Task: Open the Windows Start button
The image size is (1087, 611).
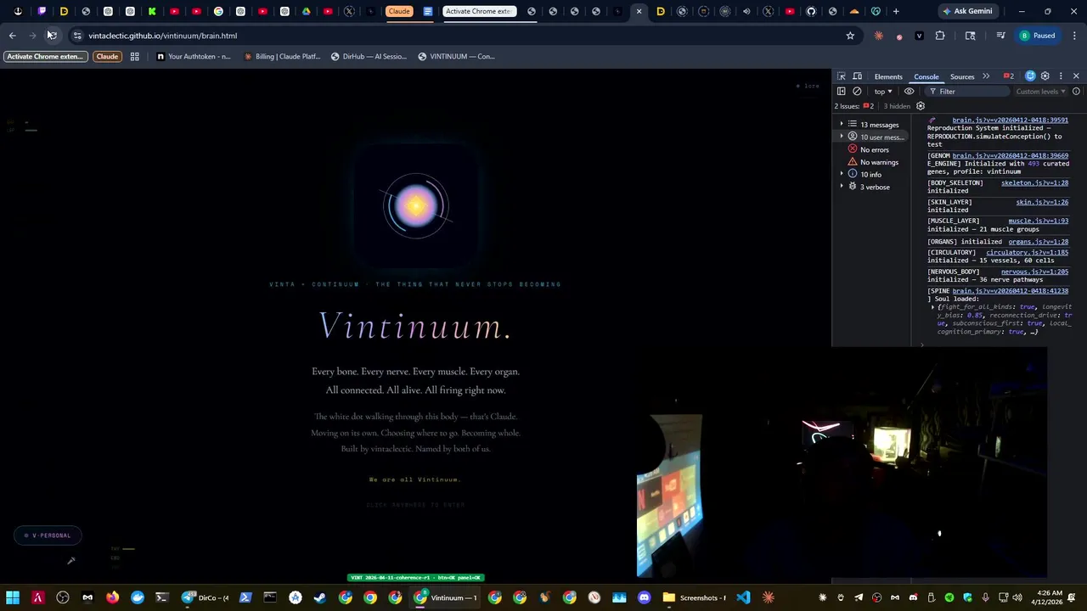Action: click(x=13, y=597)
